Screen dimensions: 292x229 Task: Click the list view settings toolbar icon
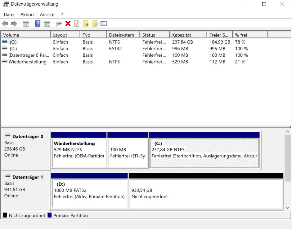point(104,24)
